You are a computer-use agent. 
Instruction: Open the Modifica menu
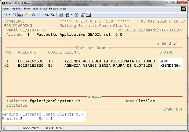click(16, 9)
